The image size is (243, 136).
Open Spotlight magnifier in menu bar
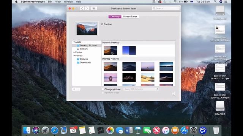215,2
